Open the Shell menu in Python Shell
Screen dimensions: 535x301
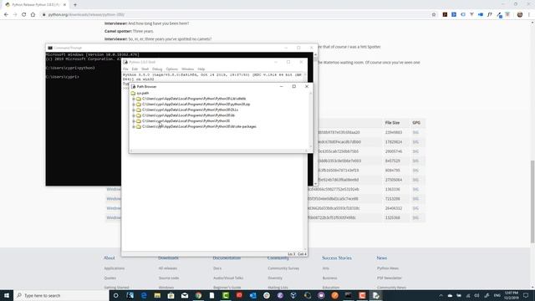pyautogui.click(x=145, y=69)
